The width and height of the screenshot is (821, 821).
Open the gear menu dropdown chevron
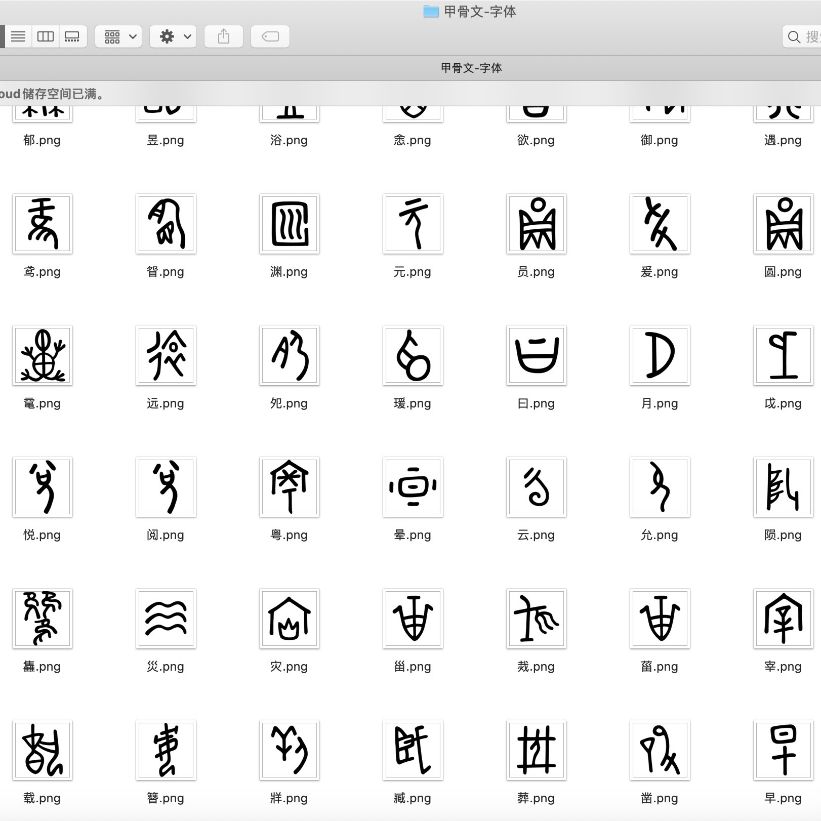point(186,36)
